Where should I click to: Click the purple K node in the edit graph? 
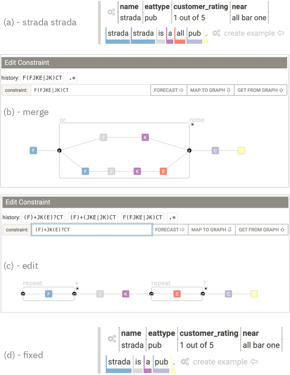click(126, 294)
